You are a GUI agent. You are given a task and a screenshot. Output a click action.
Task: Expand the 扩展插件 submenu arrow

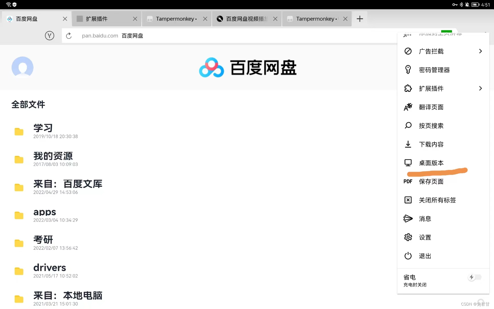click(481, 88)
